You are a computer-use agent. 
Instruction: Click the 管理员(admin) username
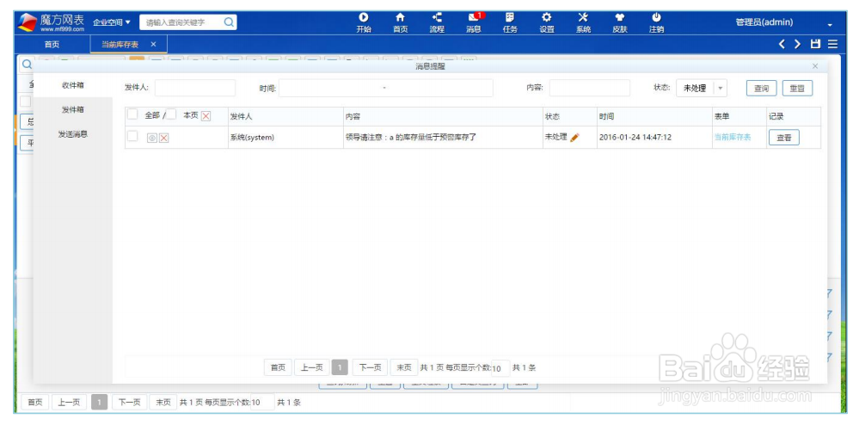click(764, 22)
